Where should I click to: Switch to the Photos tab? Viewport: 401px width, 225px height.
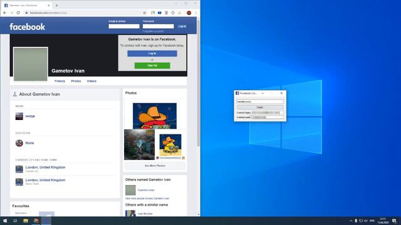[x=76, y=81]
